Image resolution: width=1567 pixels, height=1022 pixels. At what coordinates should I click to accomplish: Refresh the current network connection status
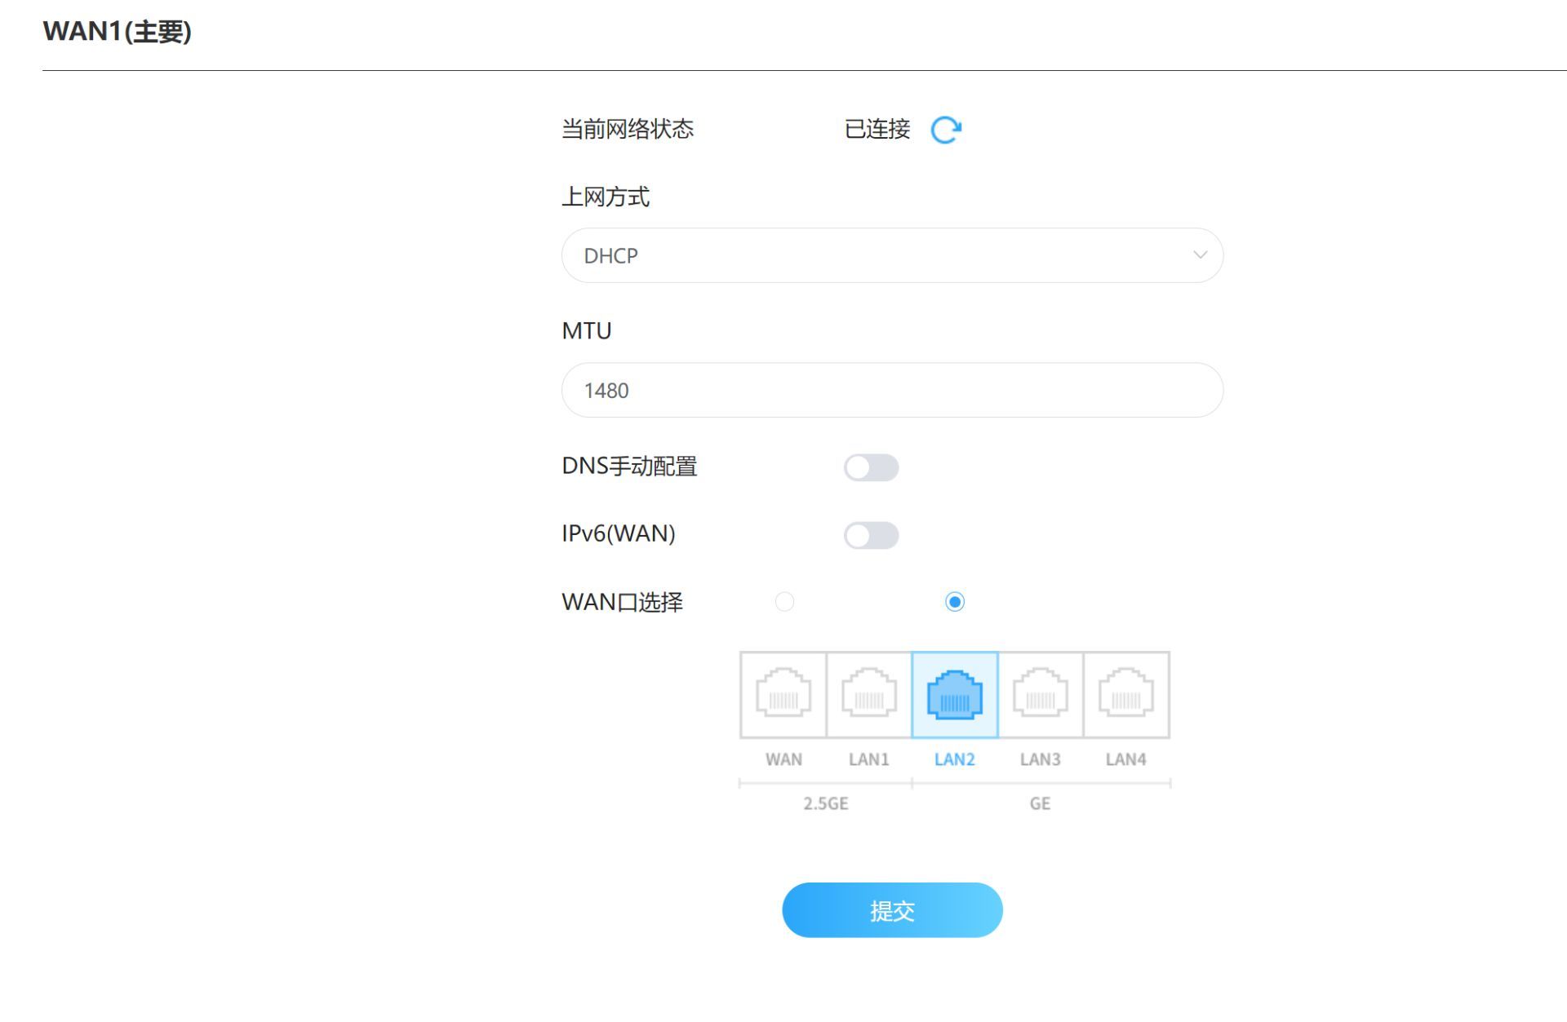pyautogui.click(x=946, y=130)
